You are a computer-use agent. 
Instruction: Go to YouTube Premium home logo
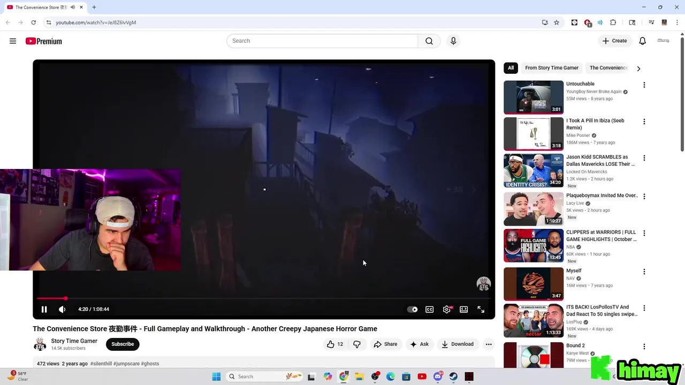click(44, 41)
